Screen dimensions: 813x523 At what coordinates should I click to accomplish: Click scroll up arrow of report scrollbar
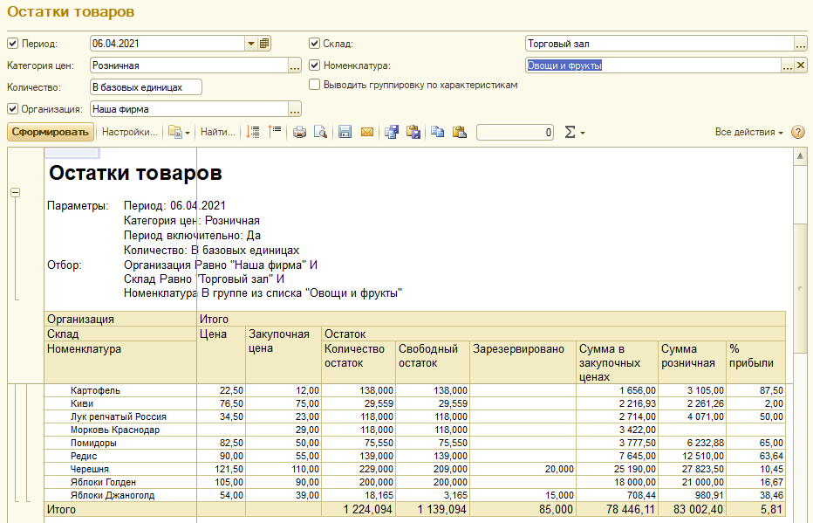pyautogui.click(x=800, y=155)
